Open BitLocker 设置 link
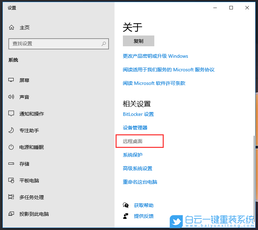258x230 pixels. point(138,114)
